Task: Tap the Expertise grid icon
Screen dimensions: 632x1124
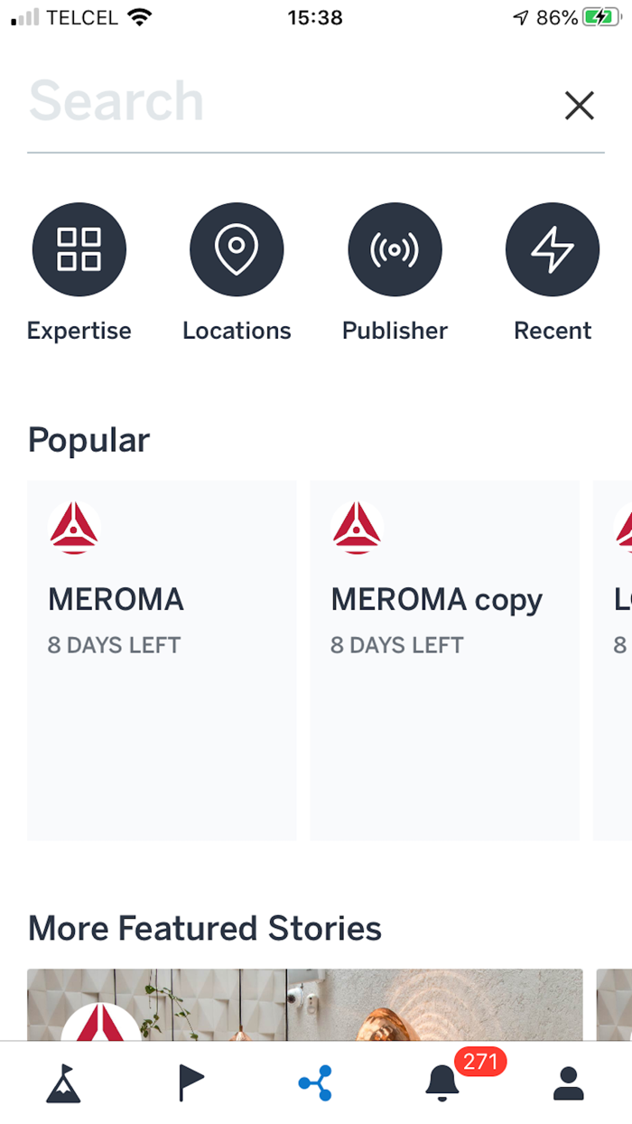Action: [79, 250]
